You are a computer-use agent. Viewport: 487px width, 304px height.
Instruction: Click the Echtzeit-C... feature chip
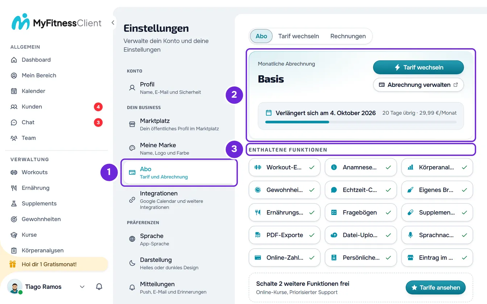(x=361, y=190)
